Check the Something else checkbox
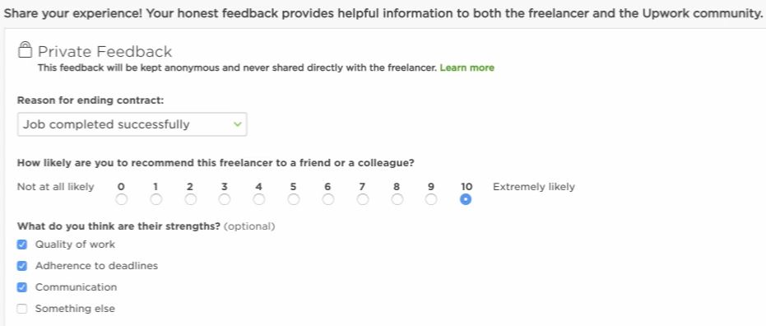766x326 pixels. pyautogui.click(x=22, y=309)
